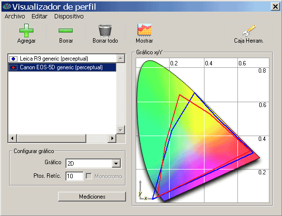Screen dimensions: 282x216
Task: Click the green minus Borrar icon
Action: [x=65, y=31]
